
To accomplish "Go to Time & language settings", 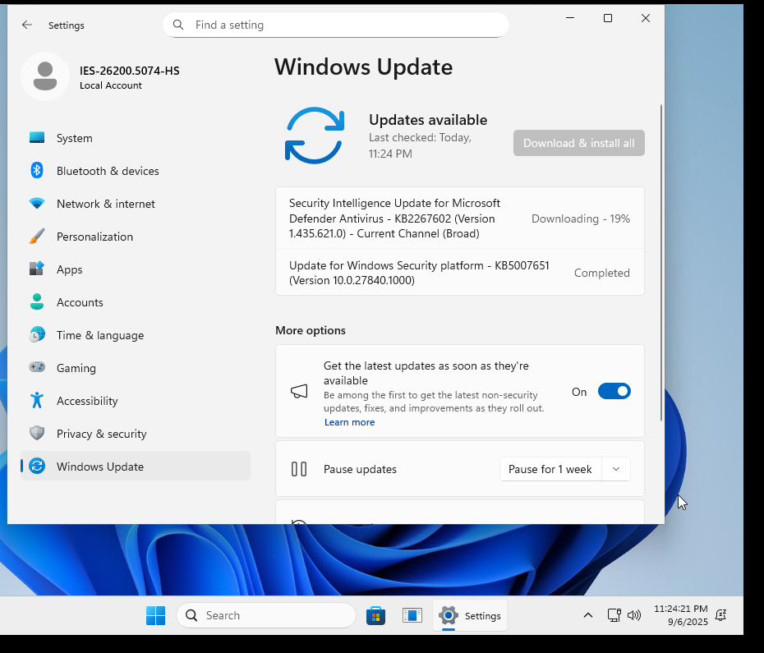I will click(x=136, y=335).
